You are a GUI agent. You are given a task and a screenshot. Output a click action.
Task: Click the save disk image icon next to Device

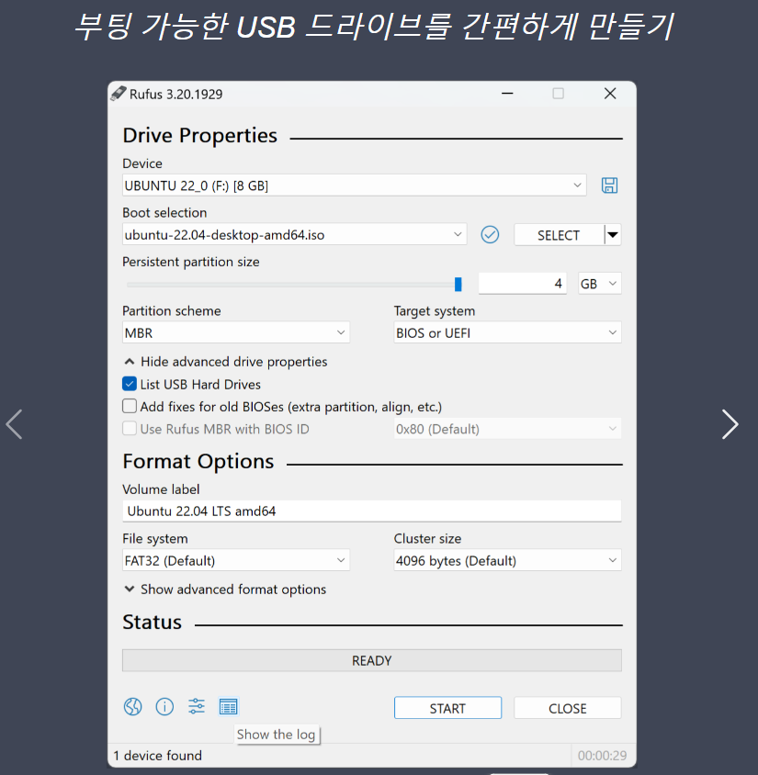(x=609, y=185)
